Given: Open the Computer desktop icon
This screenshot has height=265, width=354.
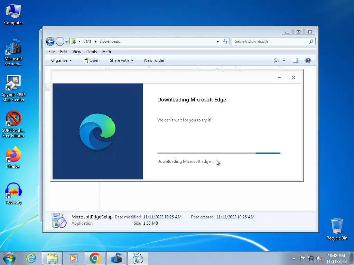Looking at the screenshot, I should point(13,14).
